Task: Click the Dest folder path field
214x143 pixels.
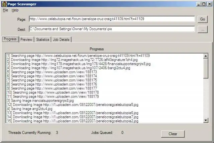Action: point(112,29)
